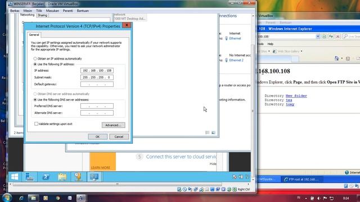Select FTP root taskbar button in XP
This screenshot has height=202, width=360.
click(303, 180)
